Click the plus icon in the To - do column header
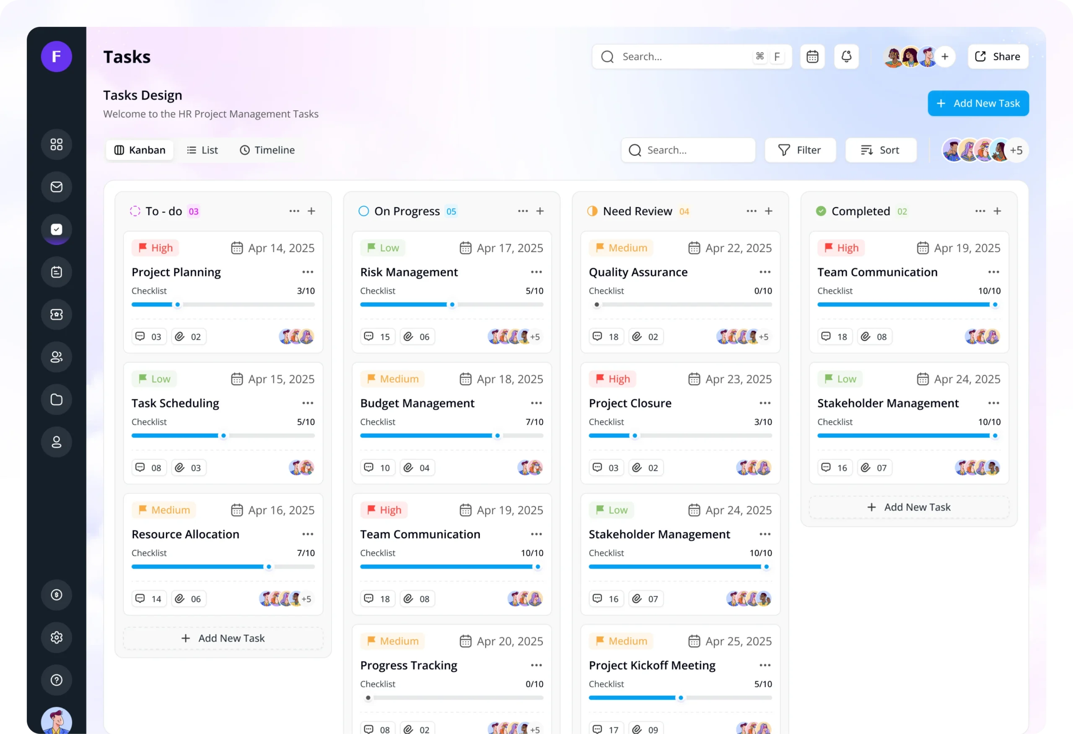This screenshot has height=734, width=1073. pyautogui.click(x=312, y=211)
